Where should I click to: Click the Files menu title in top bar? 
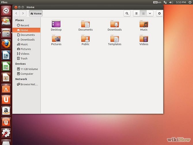[x=4, y=2]
